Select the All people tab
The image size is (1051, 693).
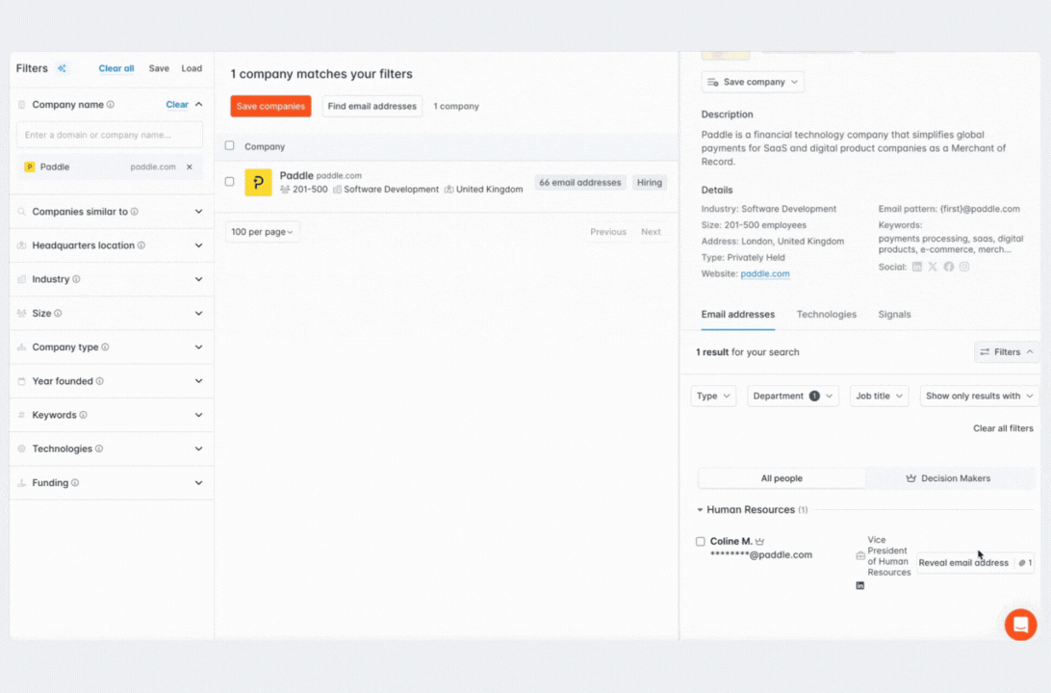pos(782,478)
